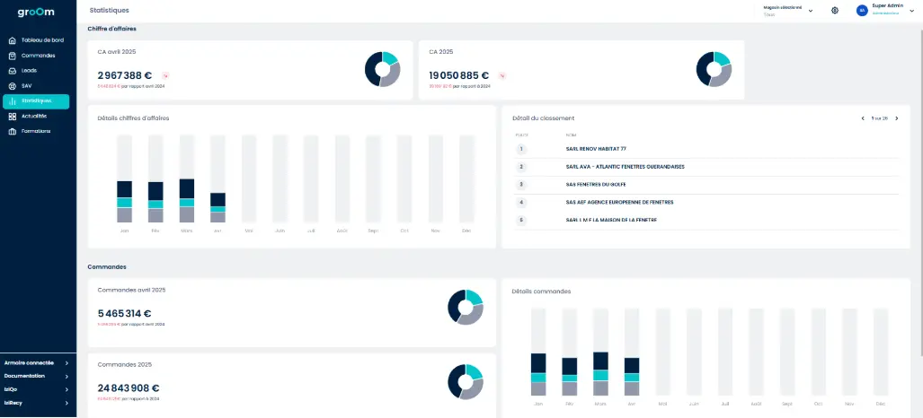Click the CA avril 2025 donut chart
The width and height of the screenshot is (923, 418).
point(382,69)
